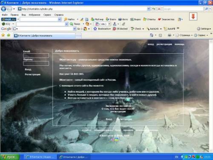Click the Регистрация link under login form
Image resolution: width=213 pixels, height=160 pixels.
32,74
